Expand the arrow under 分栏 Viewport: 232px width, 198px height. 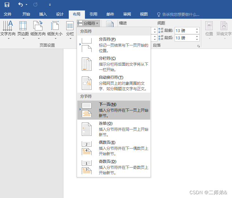click(71, 39)
